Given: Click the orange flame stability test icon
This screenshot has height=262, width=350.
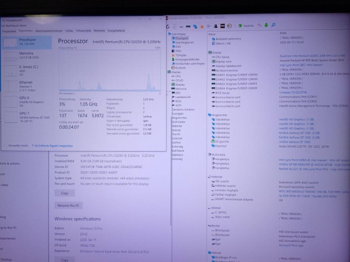Looking at the screenshot, I should (202, 26).
